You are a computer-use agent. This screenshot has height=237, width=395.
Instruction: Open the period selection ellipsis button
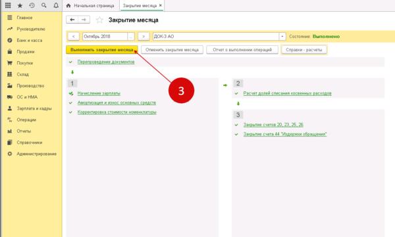pyautogui.click(x=131, y=37)
